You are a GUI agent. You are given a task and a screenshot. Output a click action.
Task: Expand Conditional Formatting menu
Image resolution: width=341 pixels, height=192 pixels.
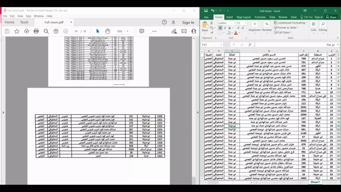click(x=290, y=23)
